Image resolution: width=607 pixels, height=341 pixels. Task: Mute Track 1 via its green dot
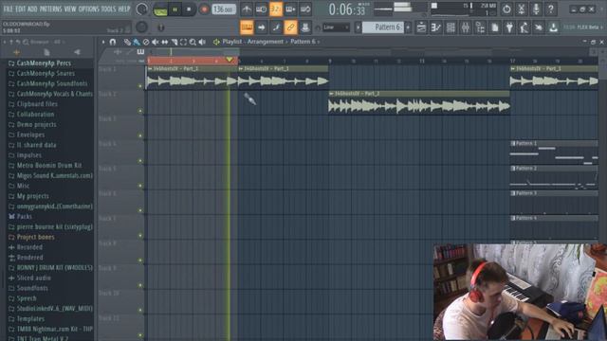[x=140, y=86]
